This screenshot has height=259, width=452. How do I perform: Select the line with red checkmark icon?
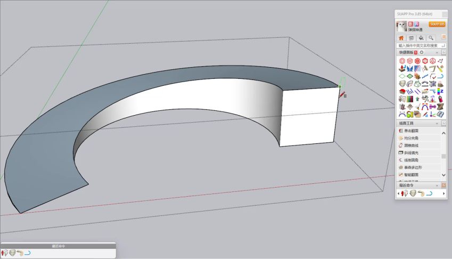click(433, 76)
